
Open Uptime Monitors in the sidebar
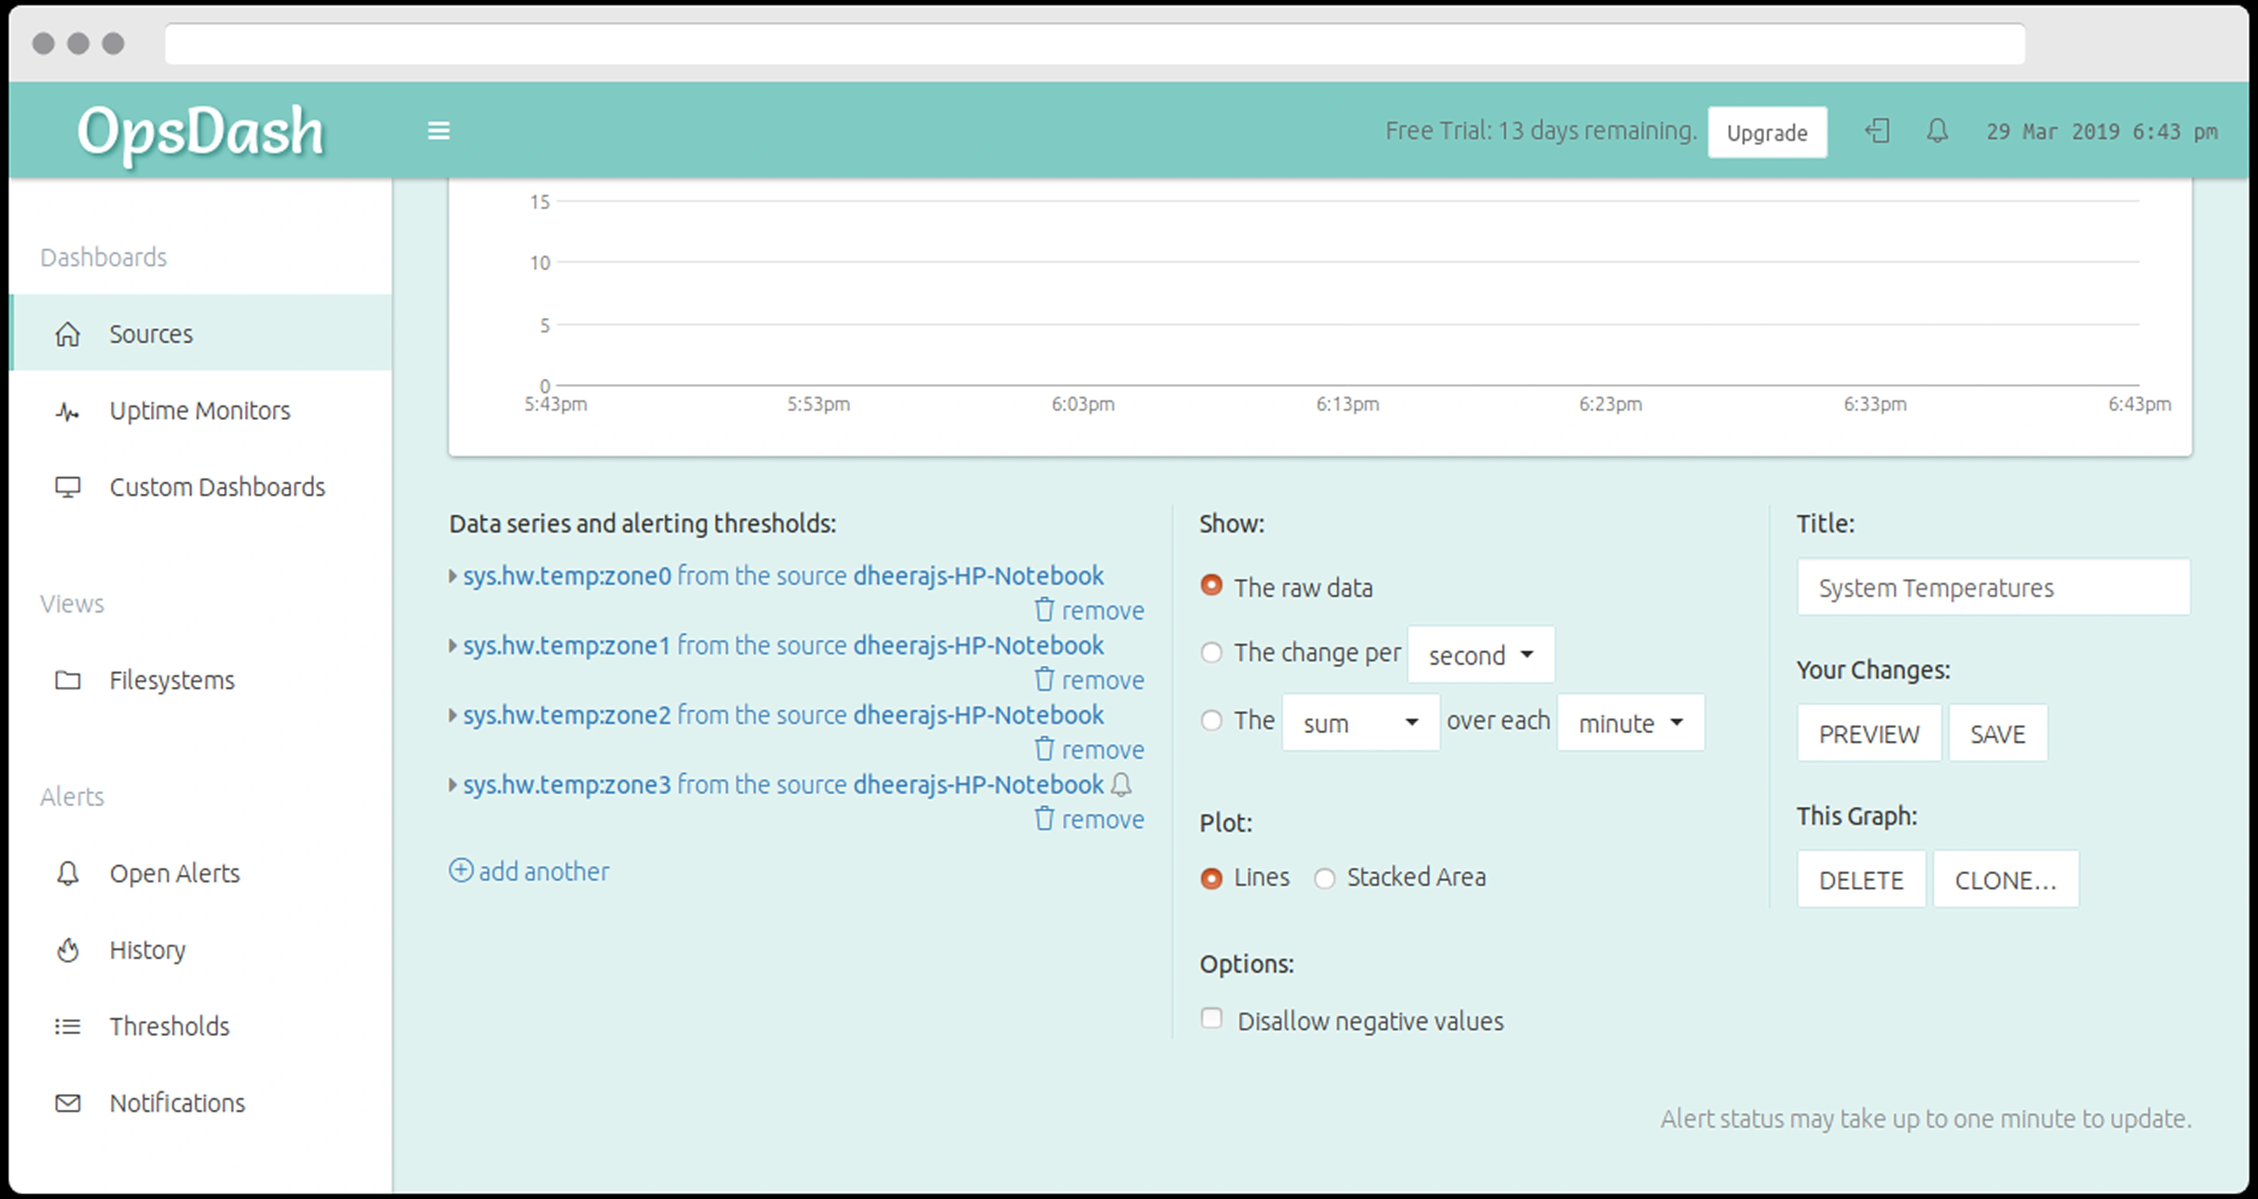(x=199, y=410)
